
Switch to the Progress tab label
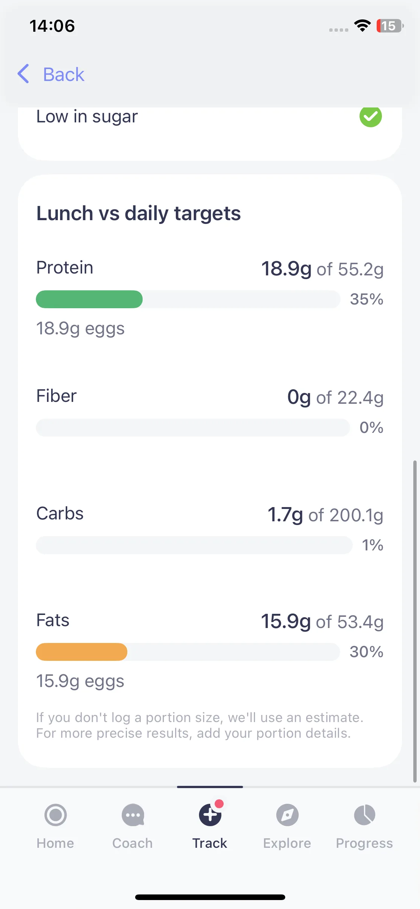(364, 843)
